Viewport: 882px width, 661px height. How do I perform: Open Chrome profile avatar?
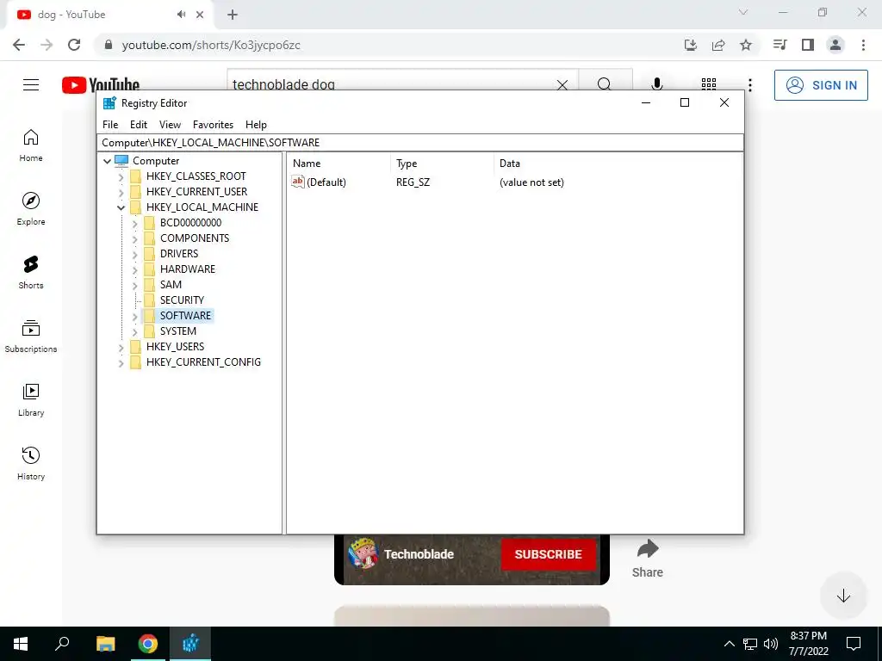point(835,45)
